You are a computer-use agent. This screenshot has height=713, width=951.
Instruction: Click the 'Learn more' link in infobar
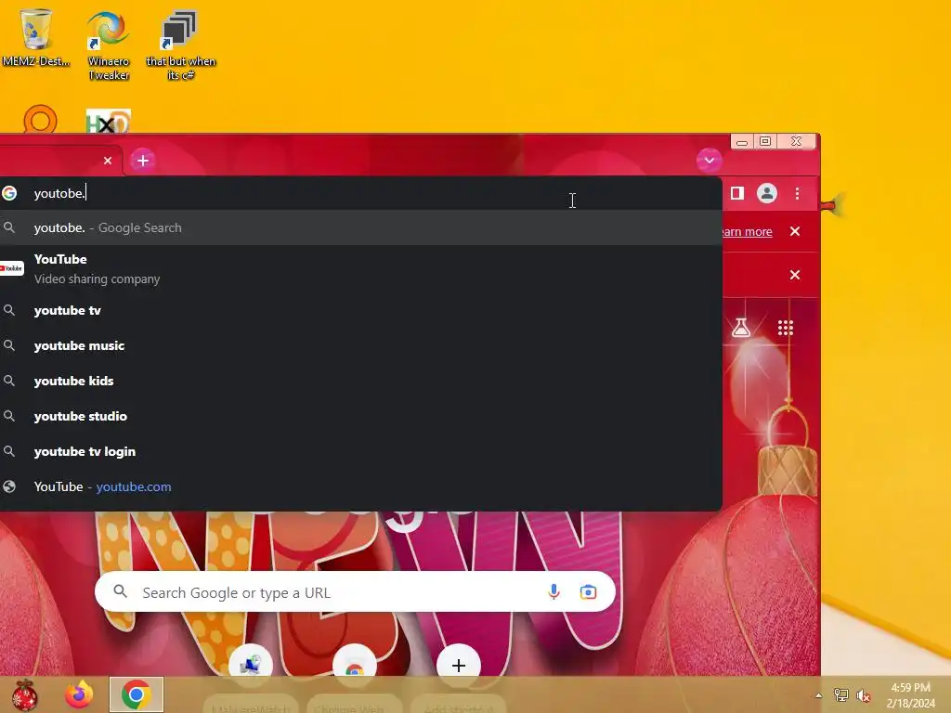748,231
